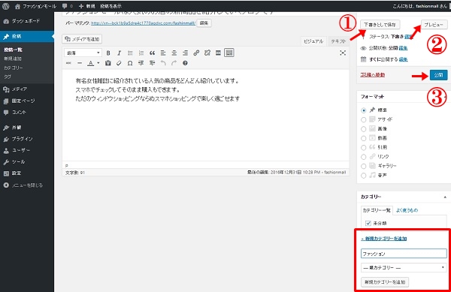Insert a blockquote
This screenshot has height=292, width=451.
(x=152, y=53)
